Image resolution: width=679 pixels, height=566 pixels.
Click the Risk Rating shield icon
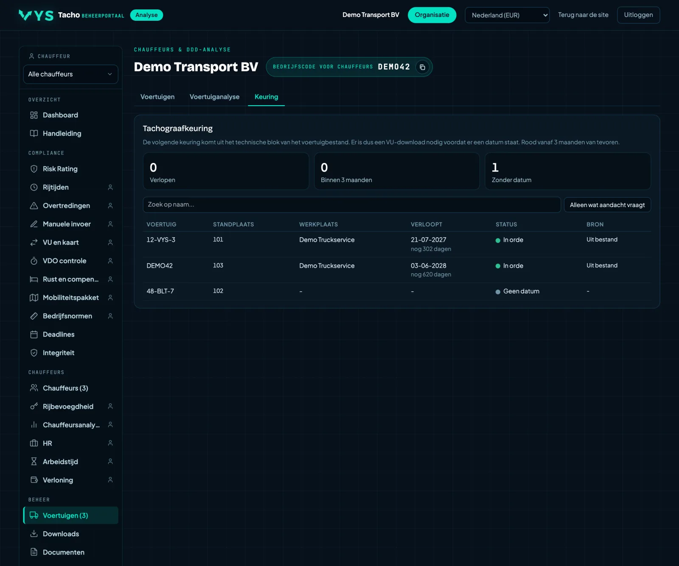coord(34,169)
